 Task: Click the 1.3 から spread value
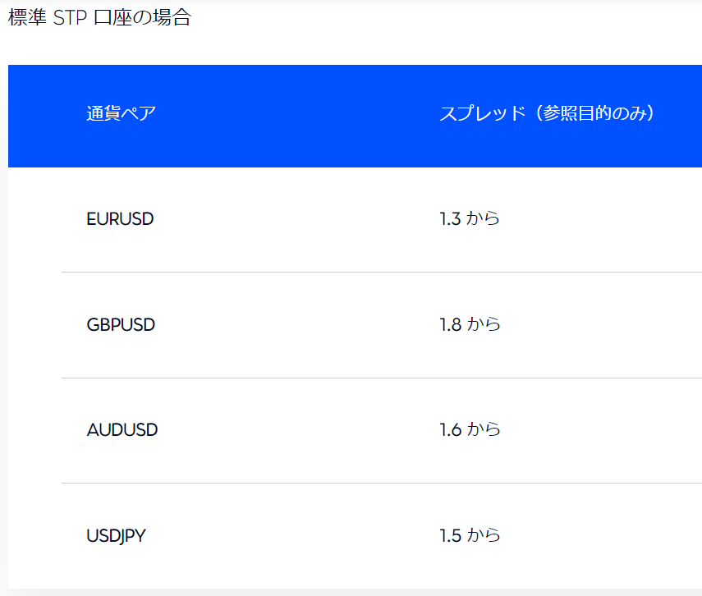[x=469, y=219]
